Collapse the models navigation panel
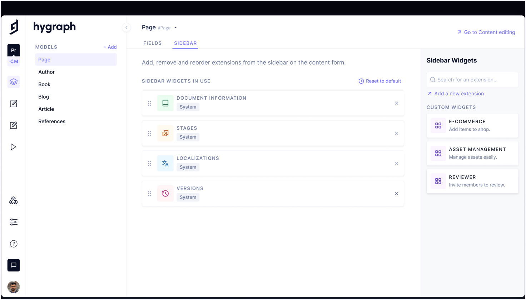Screen dimensions: 526x300 (126, 27)
